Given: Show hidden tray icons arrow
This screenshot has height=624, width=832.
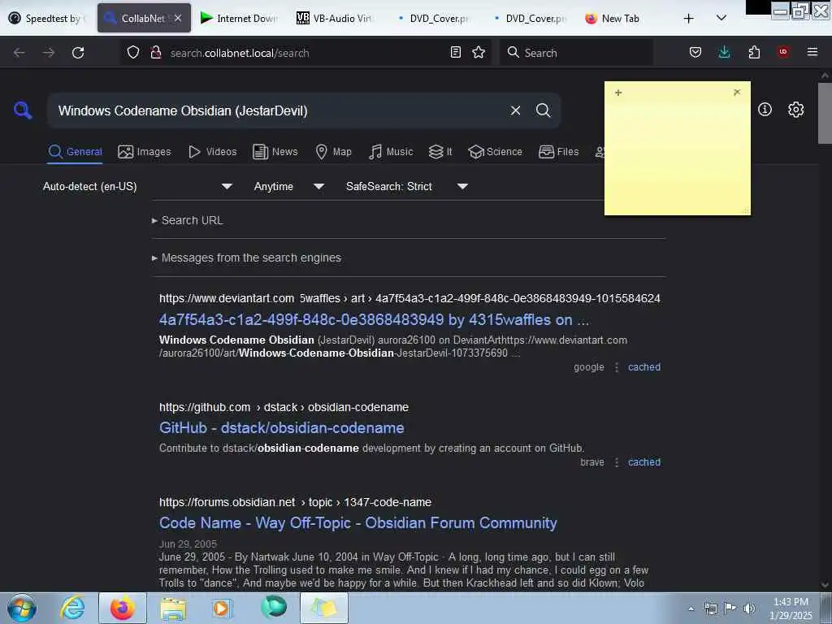Looking at the screenshot, I should pos(691,609).
